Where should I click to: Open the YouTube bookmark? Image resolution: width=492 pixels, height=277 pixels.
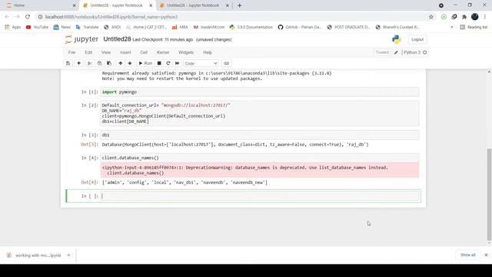[37, 28]
